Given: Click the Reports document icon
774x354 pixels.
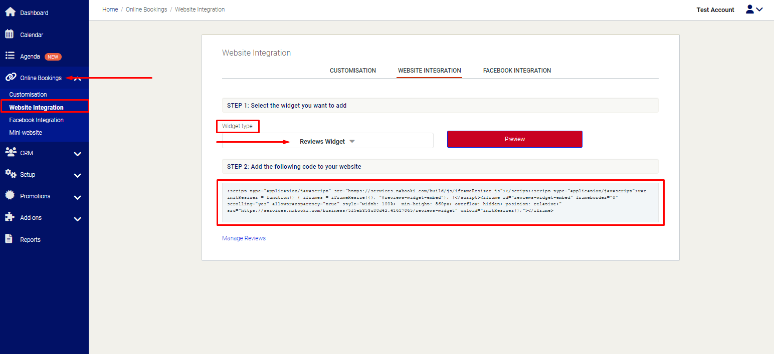Looking at the screenshot, I should [9, 239].
